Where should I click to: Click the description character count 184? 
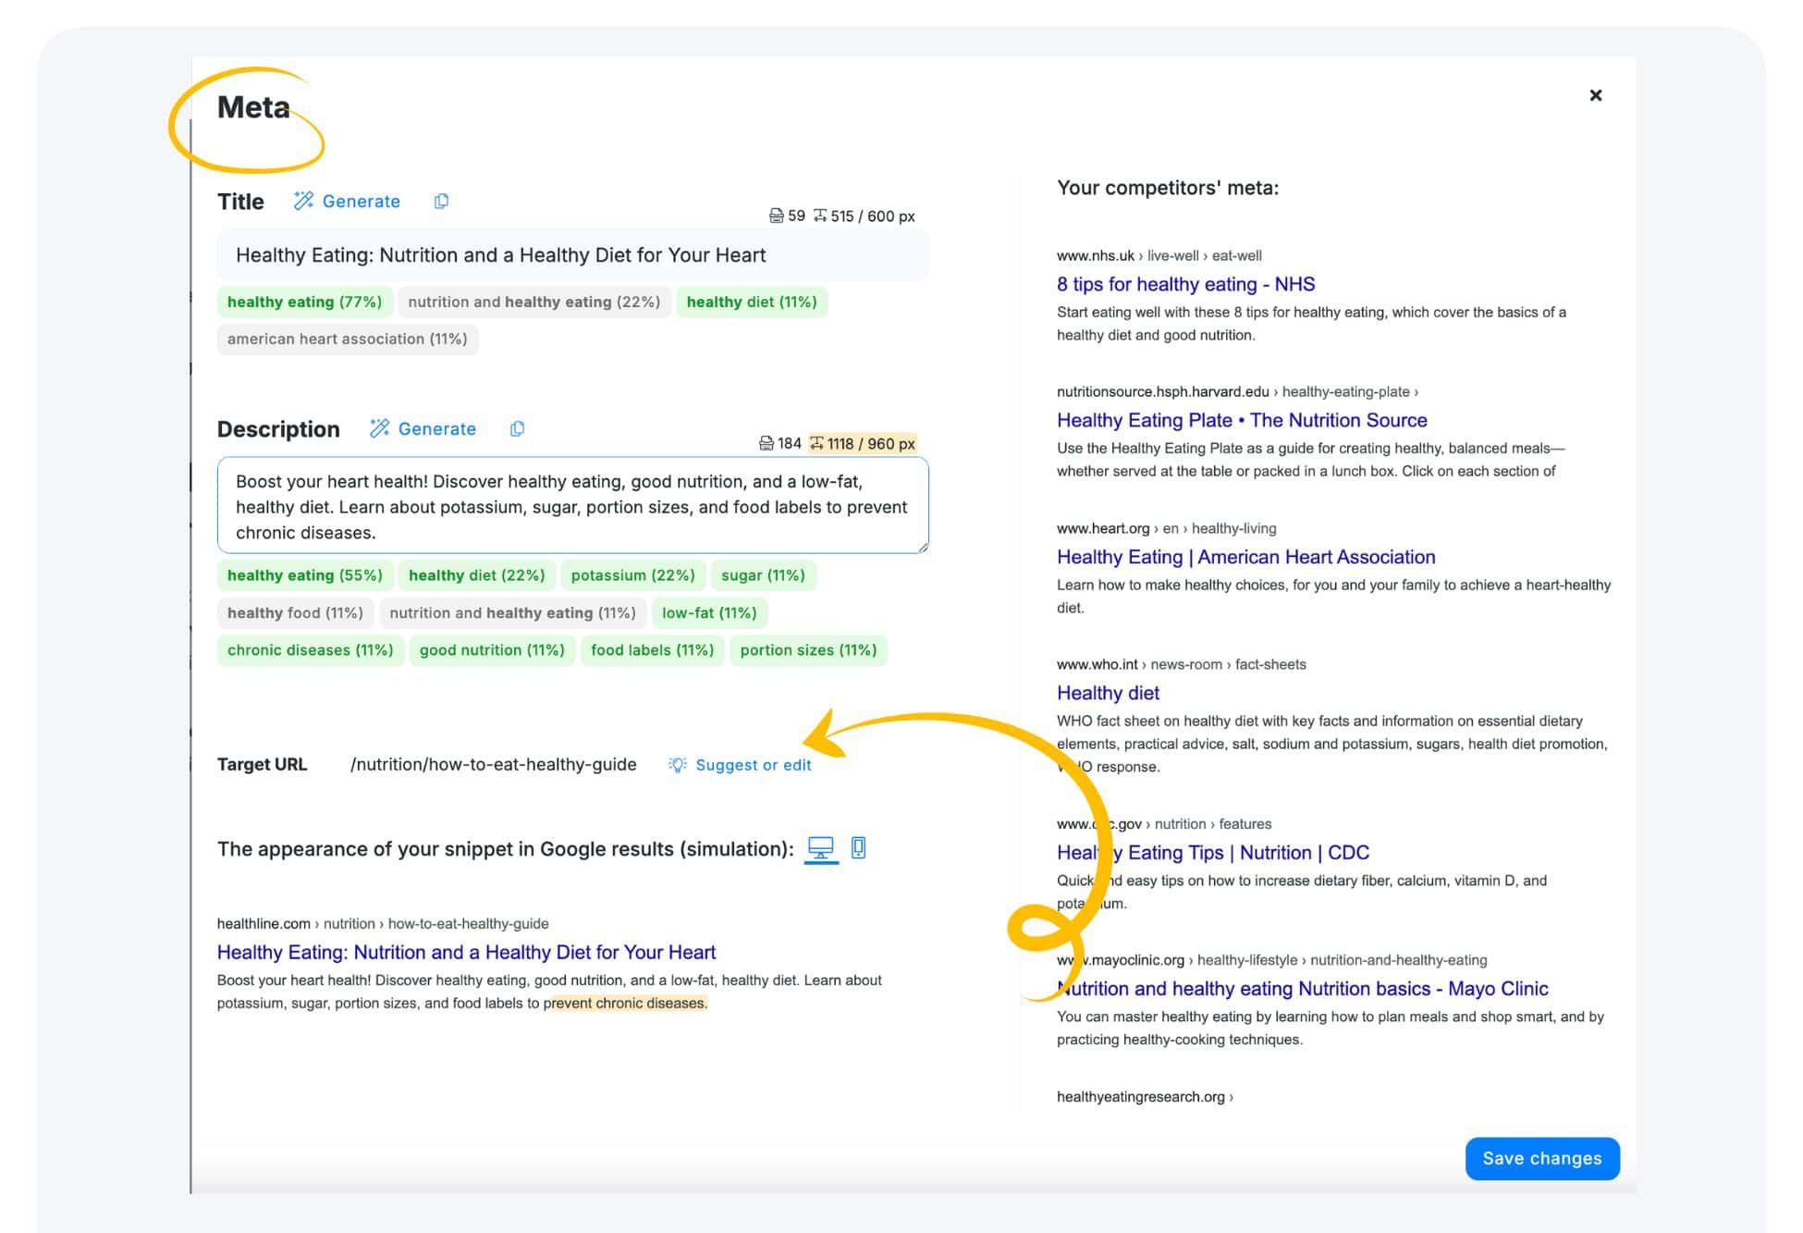click(780, 444)
